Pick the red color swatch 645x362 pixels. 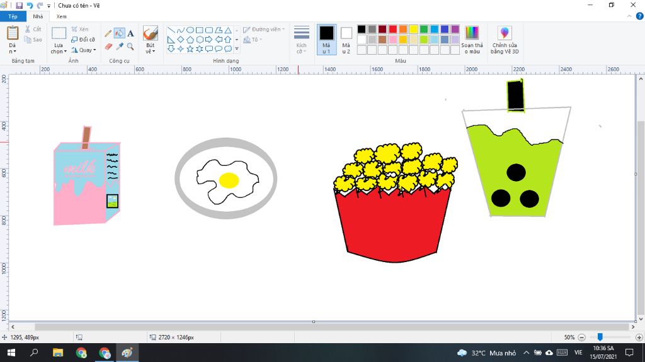393,29
